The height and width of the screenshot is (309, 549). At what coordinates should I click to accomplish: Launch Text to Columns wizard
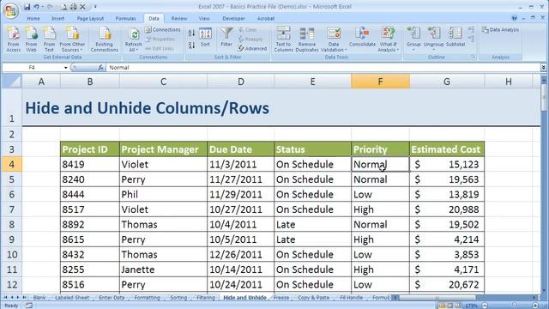283,39
